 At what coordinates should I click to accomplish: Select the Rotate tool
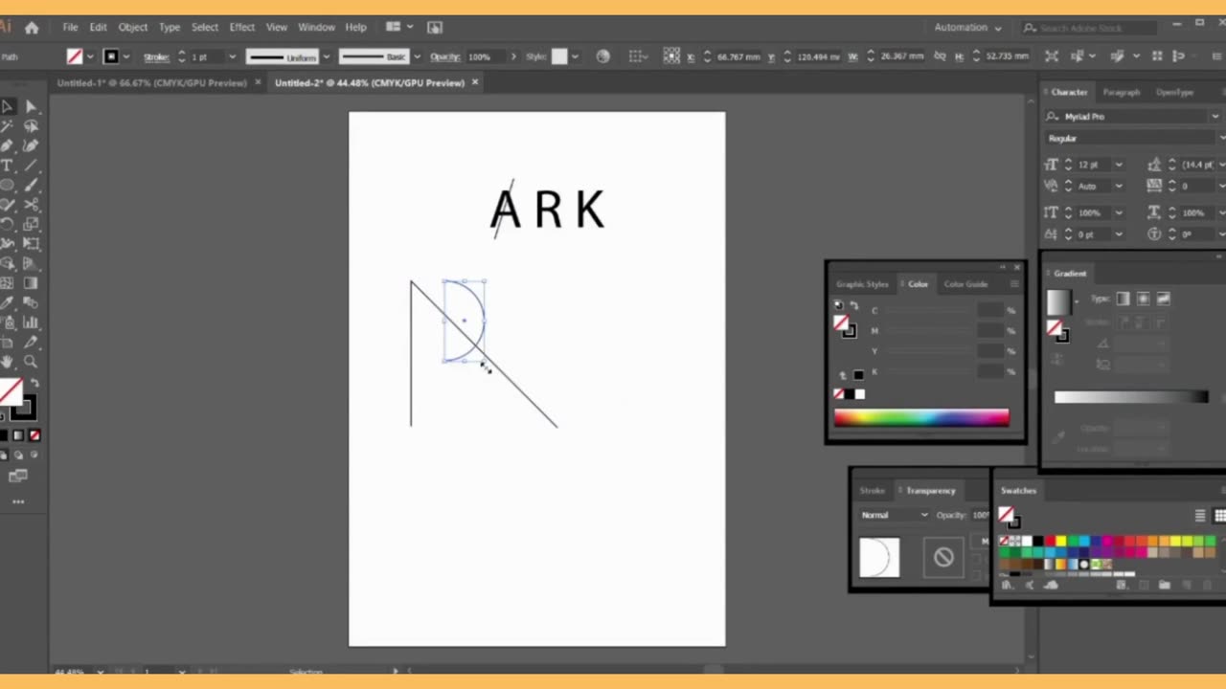point(8,224)
